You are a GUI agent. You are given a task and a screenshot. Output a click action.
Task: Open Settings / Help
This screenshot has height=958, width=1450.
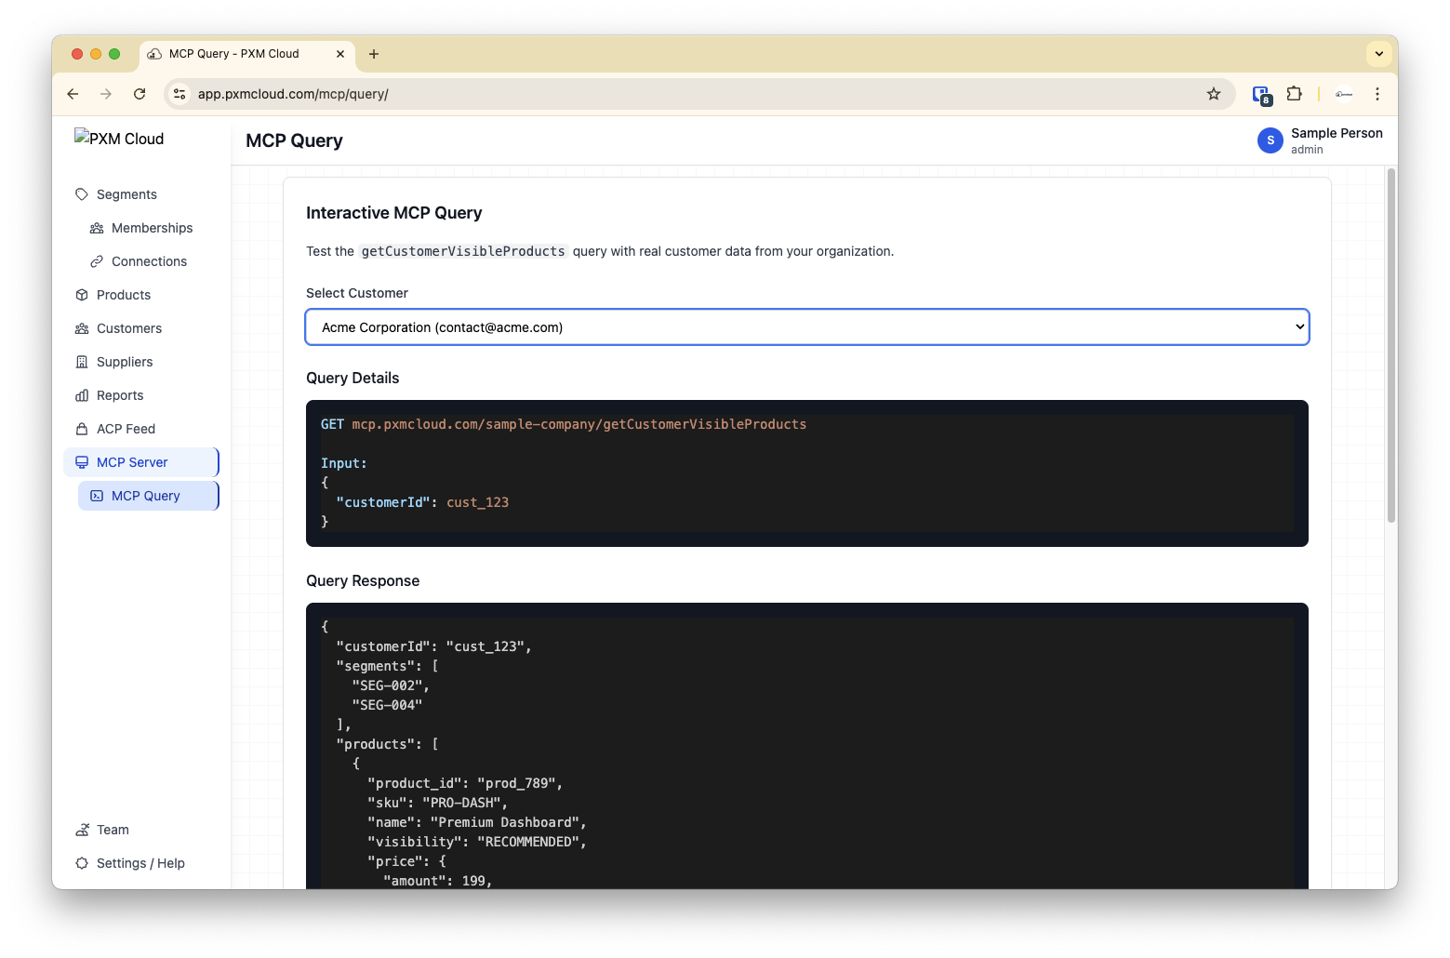pos(141,863)
